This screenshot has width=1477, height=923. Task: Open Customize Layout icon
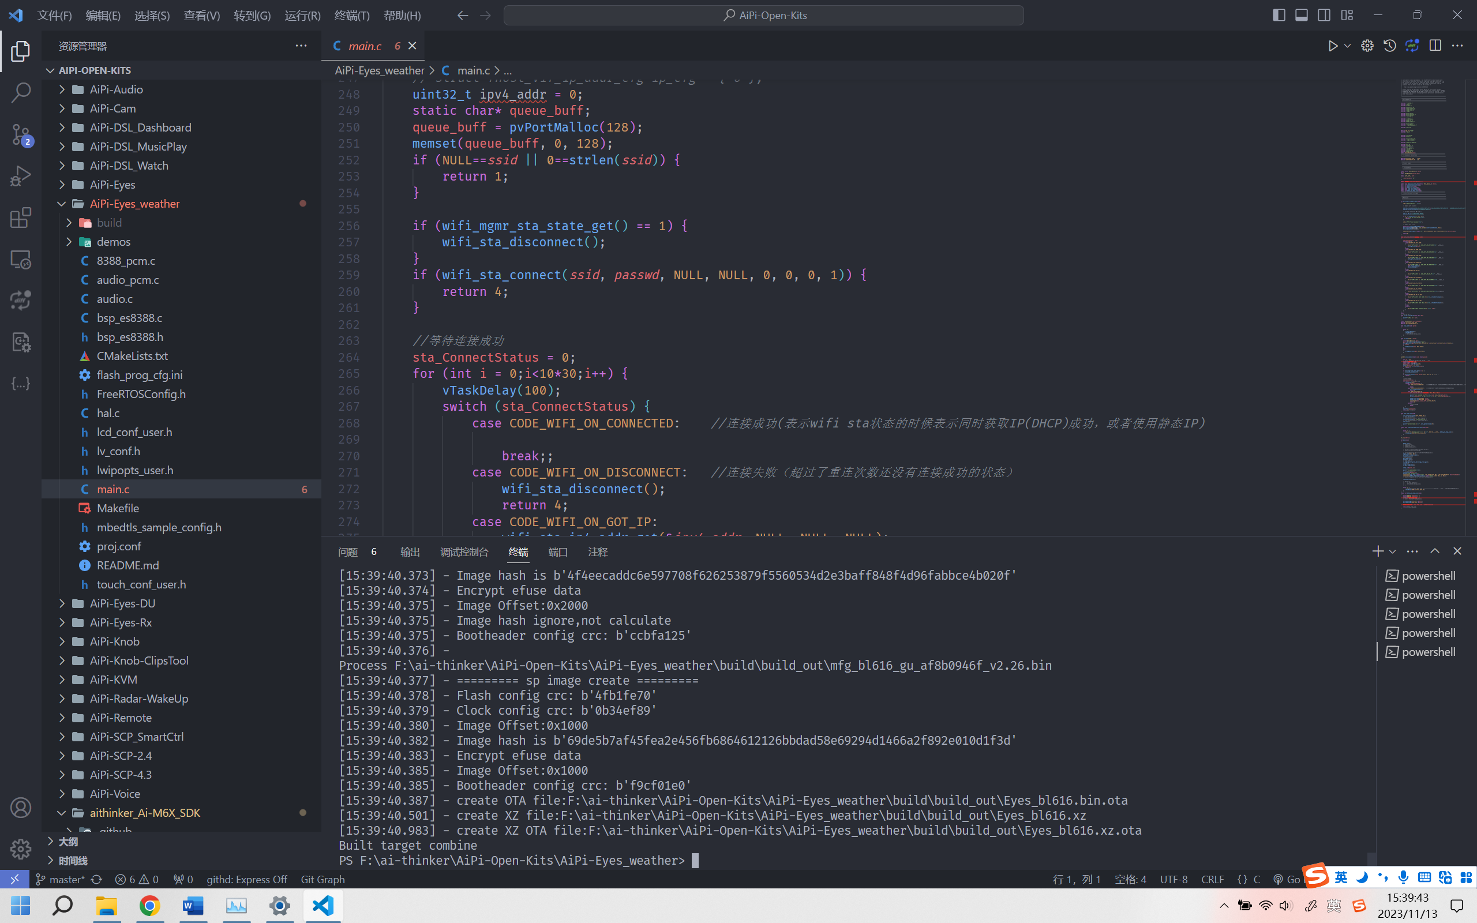pos(1347,15)
